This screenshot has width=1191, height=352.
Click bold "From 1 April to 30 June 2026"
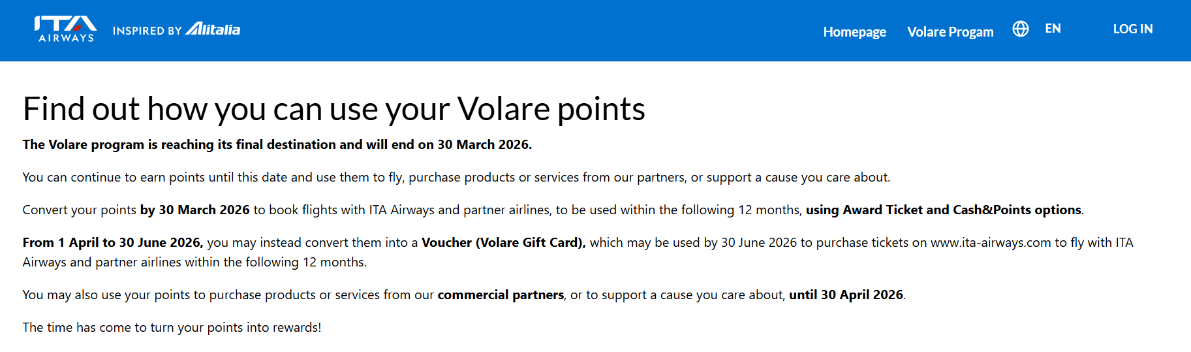112,242
